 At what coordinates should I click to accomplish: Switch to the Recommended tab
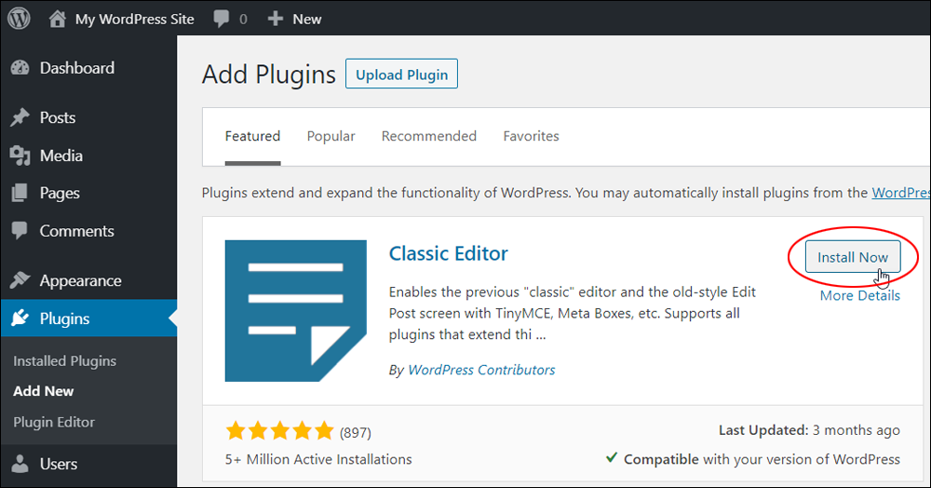coord(428,136)
